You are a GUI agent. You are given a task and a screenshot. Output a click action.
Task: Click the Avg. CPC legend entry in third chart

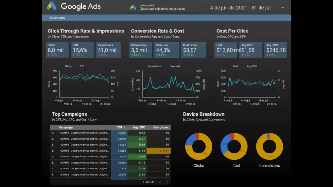coord(249,66)
